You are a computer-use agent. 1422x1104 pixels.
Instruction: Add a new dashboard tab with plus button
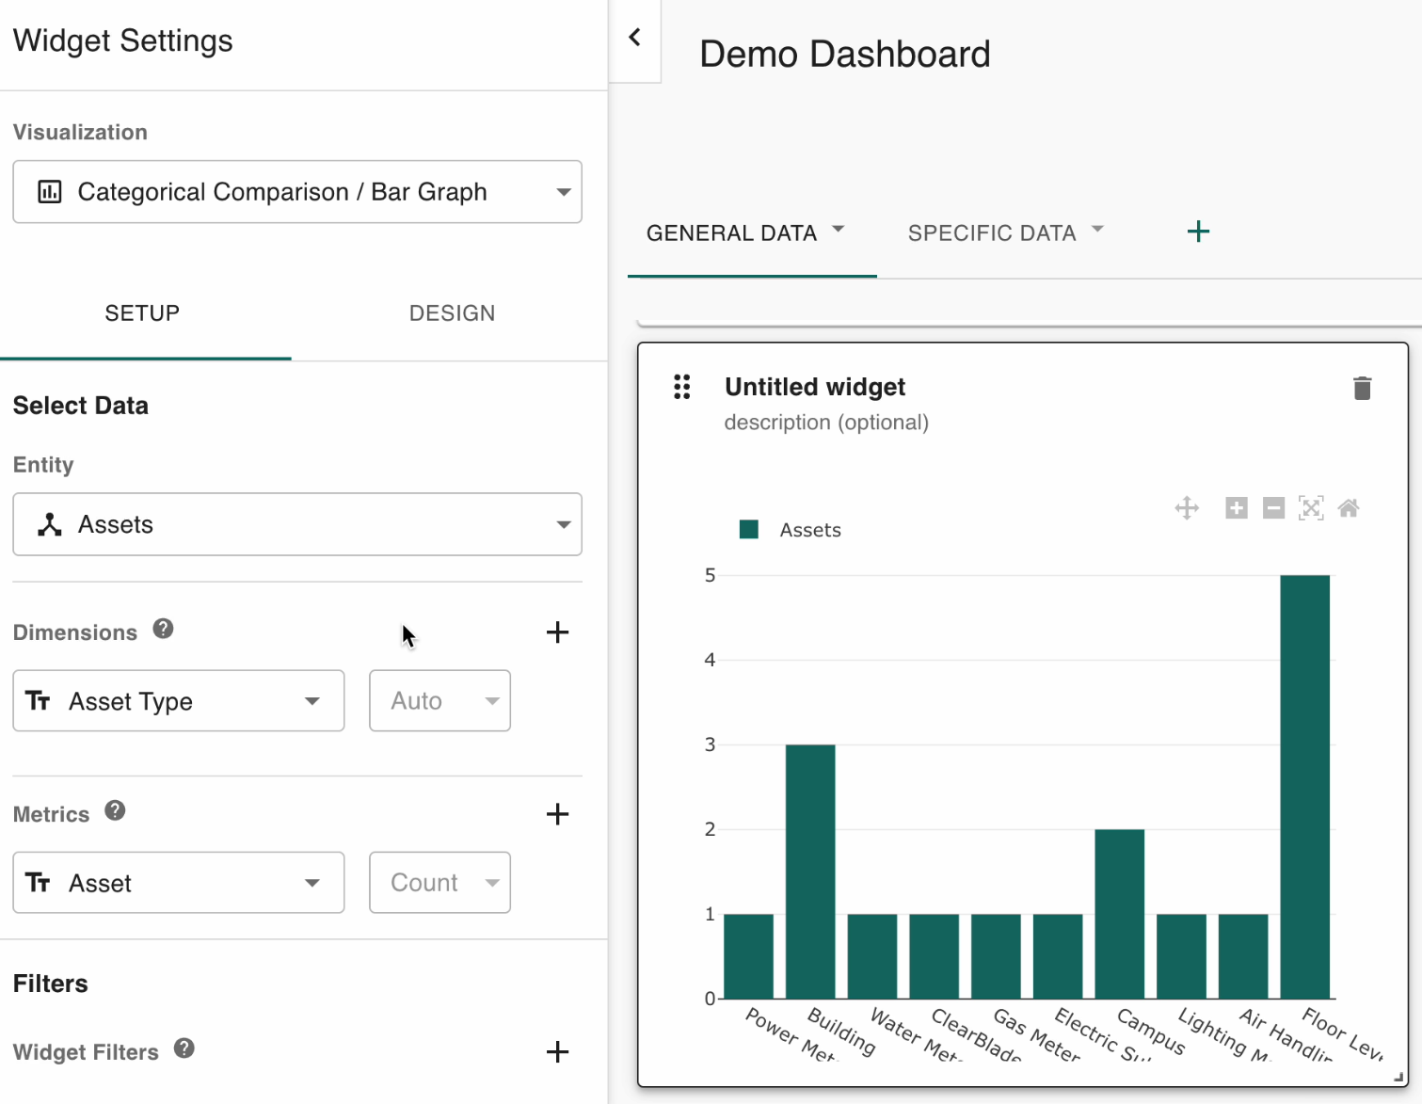point(1199,231)
